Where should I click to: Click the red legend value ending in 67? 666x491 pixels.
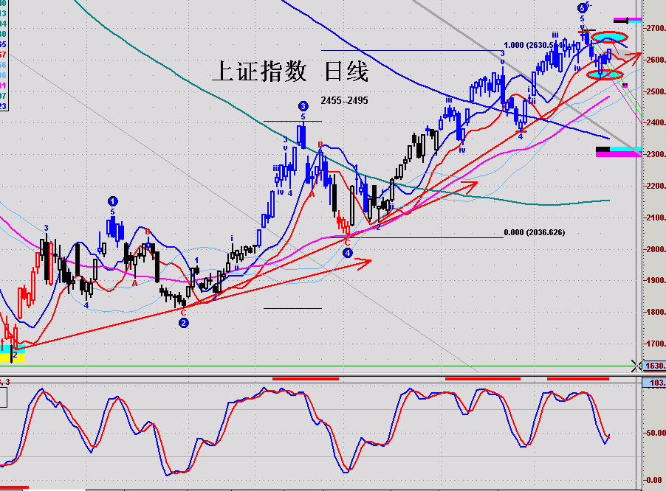[x=4, y=55]
